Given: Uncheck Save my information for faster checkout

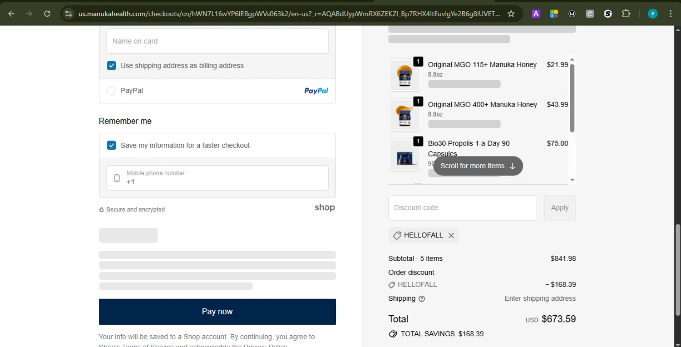Looking at the screenshot, I should click(111, 146).
